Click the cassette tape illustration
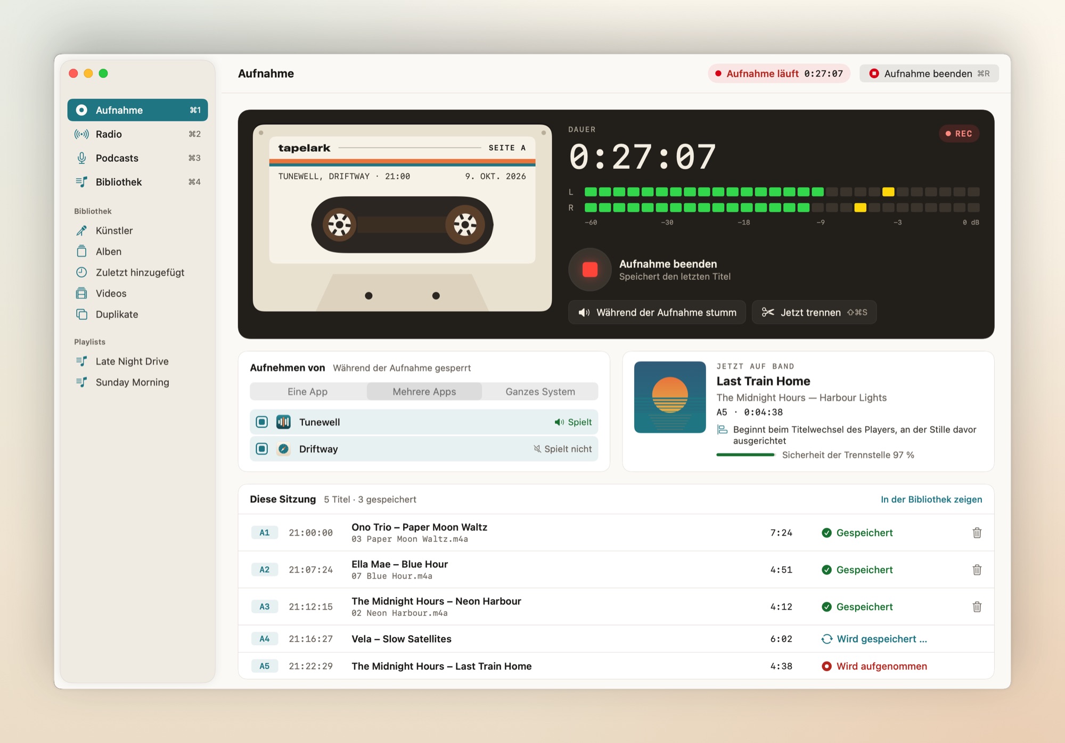 click(x=402, y=218)
